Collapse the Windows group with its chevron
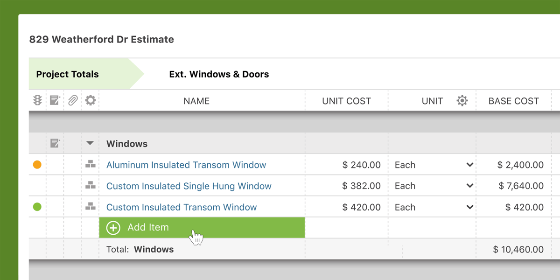This screenshot has height=280, width=560. pyautogui.click(x=90, y=143)
